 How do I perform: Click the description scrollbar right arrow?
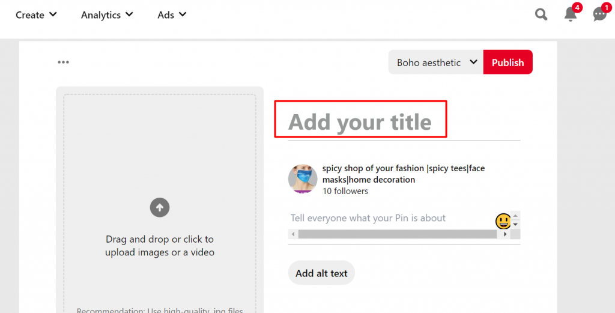pos(505,234)
